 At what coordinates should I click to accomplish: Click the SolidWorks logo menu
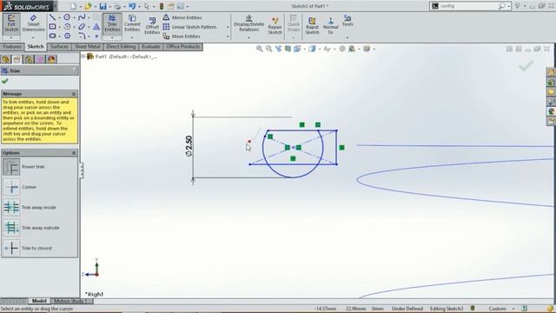28,6
